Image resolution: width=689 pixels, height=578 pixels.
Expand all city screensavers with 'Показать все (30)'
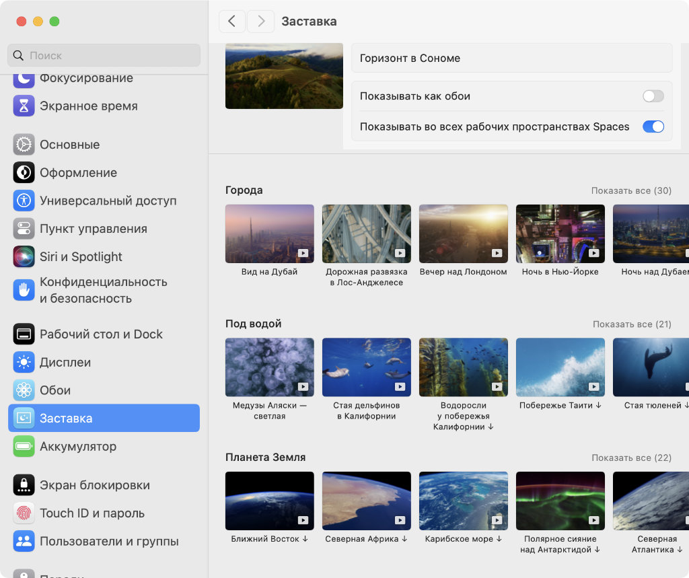pyautogui.click(x=631, y=190)
